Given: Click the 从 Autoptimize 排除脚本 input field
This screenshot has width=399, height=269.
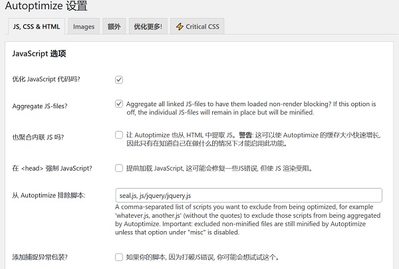Looking at the screenshot, I should tap(249, 195).
